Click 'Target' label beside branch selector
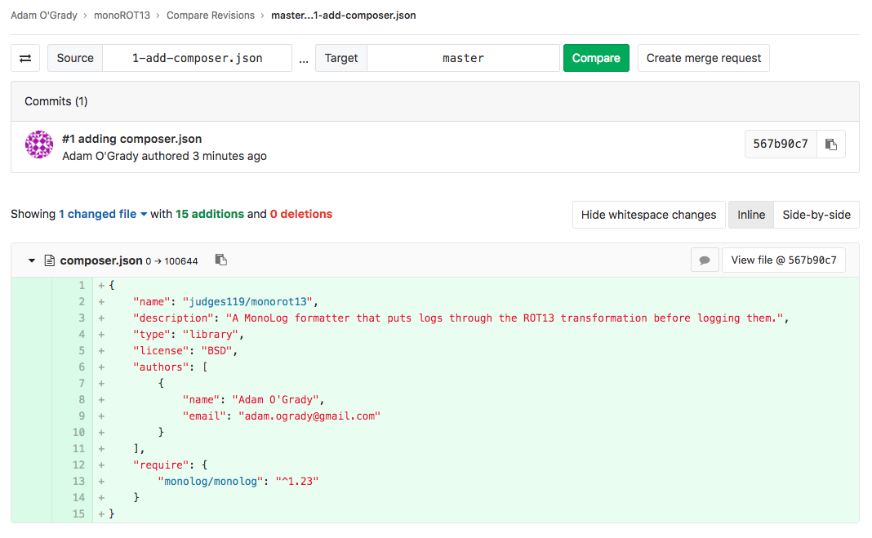The height and width of the screenshot is (538, 872). pyautogui.click(x=341, y=58)
